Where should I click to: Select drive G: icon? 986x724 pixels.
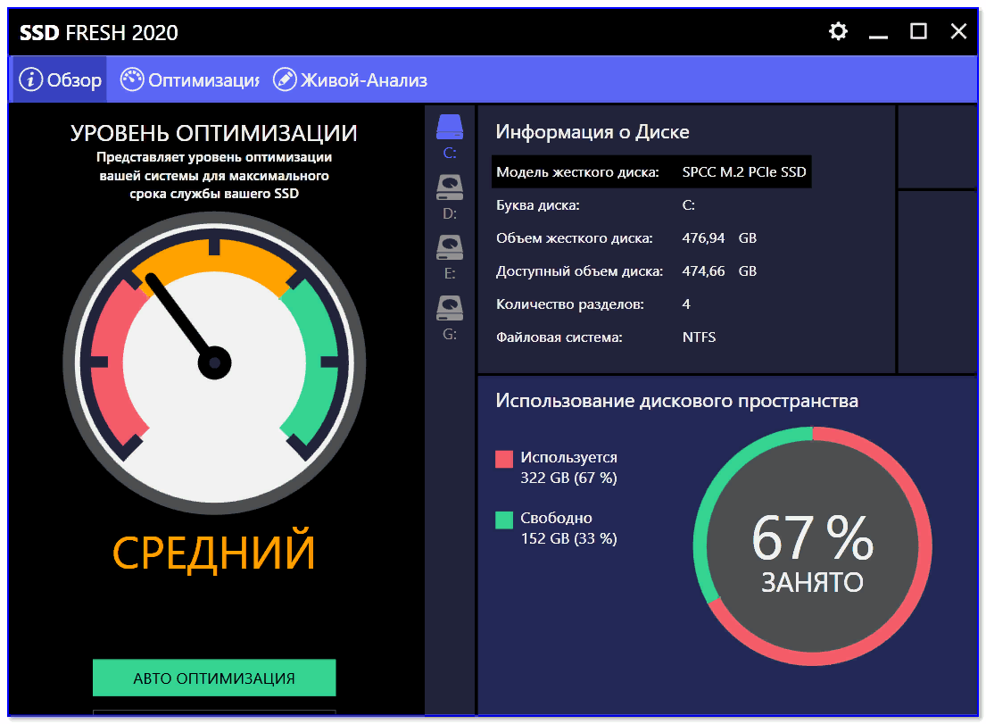click(x=450, y=308)
